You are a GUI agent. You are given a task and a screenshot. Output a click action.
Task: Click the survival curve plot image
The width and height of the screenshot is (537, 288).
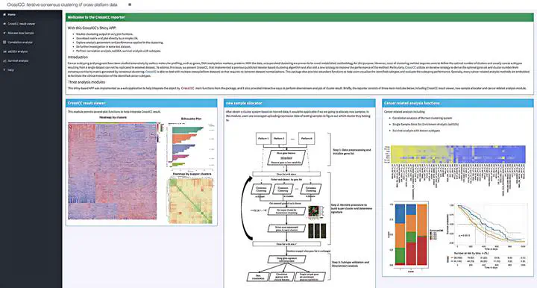[487, 234]
